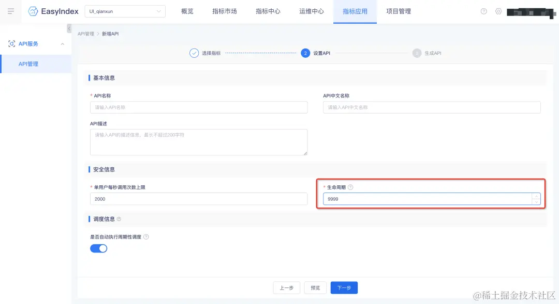This screenshot has width=559, height=304.
Task: Click the 上一步 button
Action: coord(287,287)
